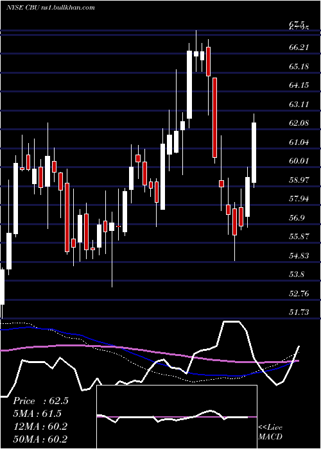Click the 66.21 price axis label
The image size is (321, 449).
tap(299, 47)
